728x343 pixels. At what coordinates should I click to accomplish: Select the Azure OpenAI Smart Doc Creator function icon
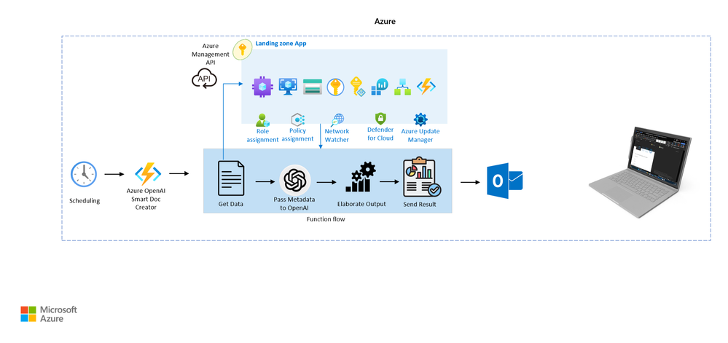pyautogui.click(x=148, y=174)
